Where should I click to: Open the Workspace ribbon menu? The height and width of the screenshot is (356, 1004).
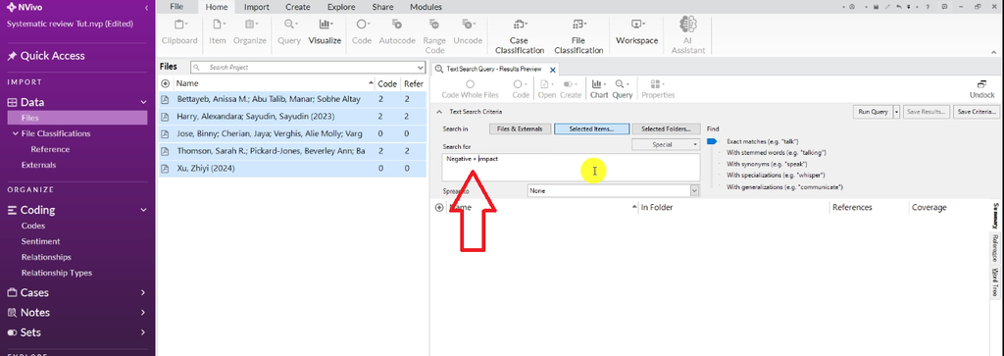tap(636, 31)
